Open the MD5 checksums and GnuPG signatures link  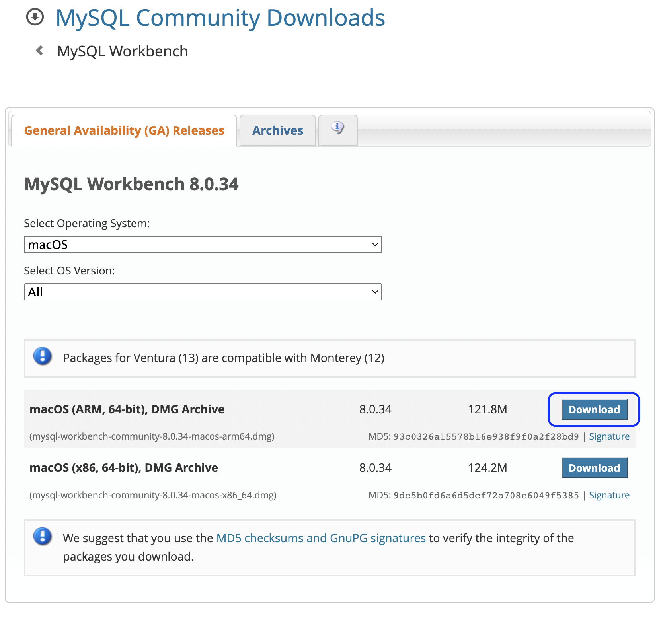pyautogui.click(x=321, y=538)
